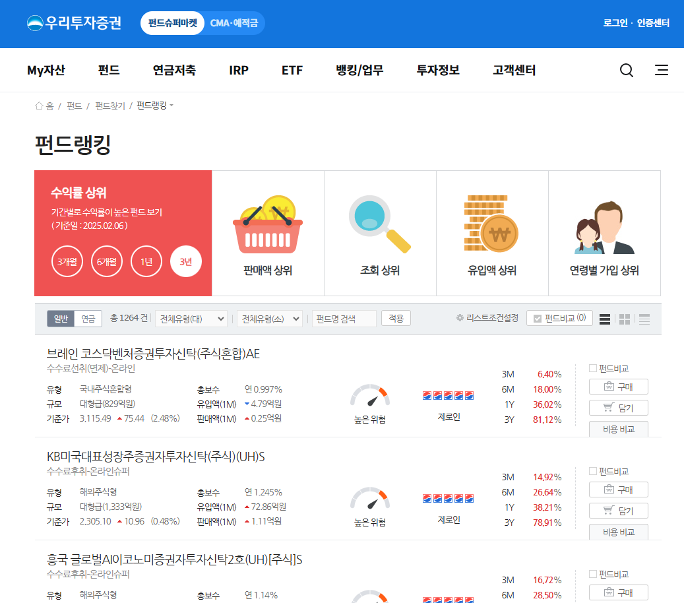
Task: Switch to grid view layout icon
Action: 624,319
